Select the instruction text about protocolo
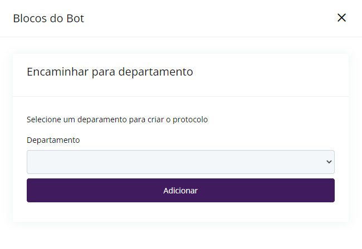This screenshot has height=249, width=362. (x=118, y=119)
